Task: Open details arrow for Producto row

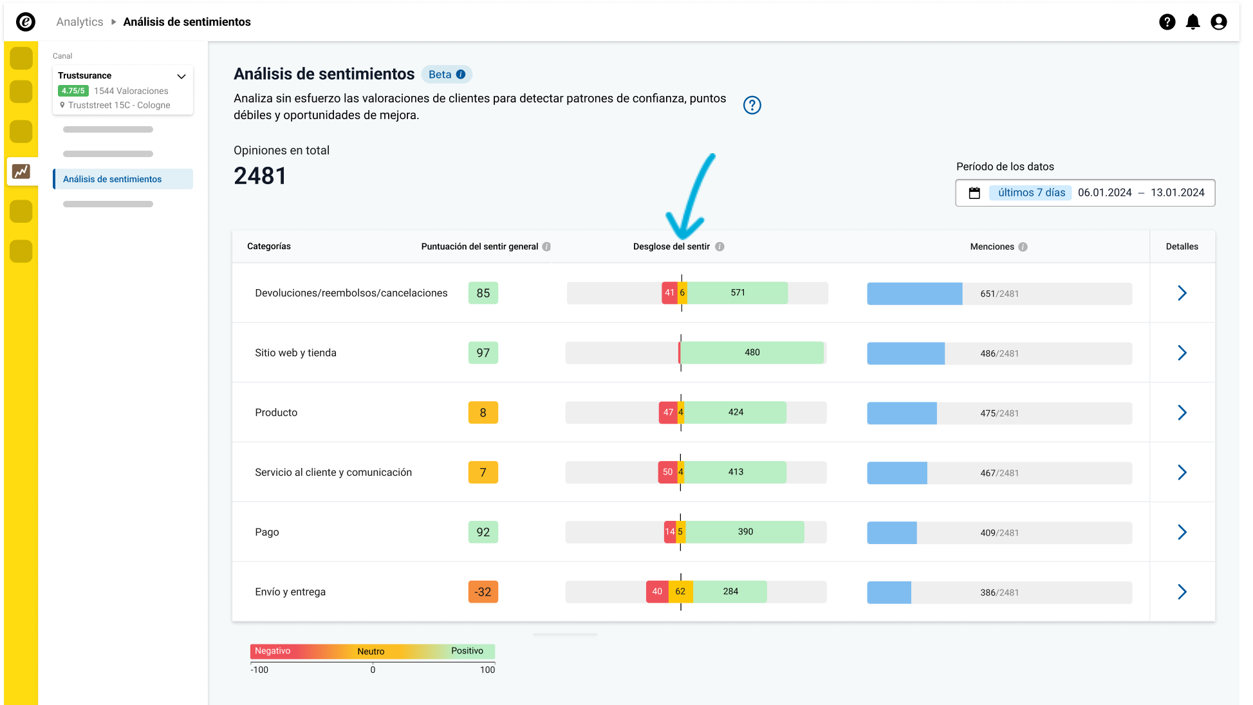Action: 1182,413
